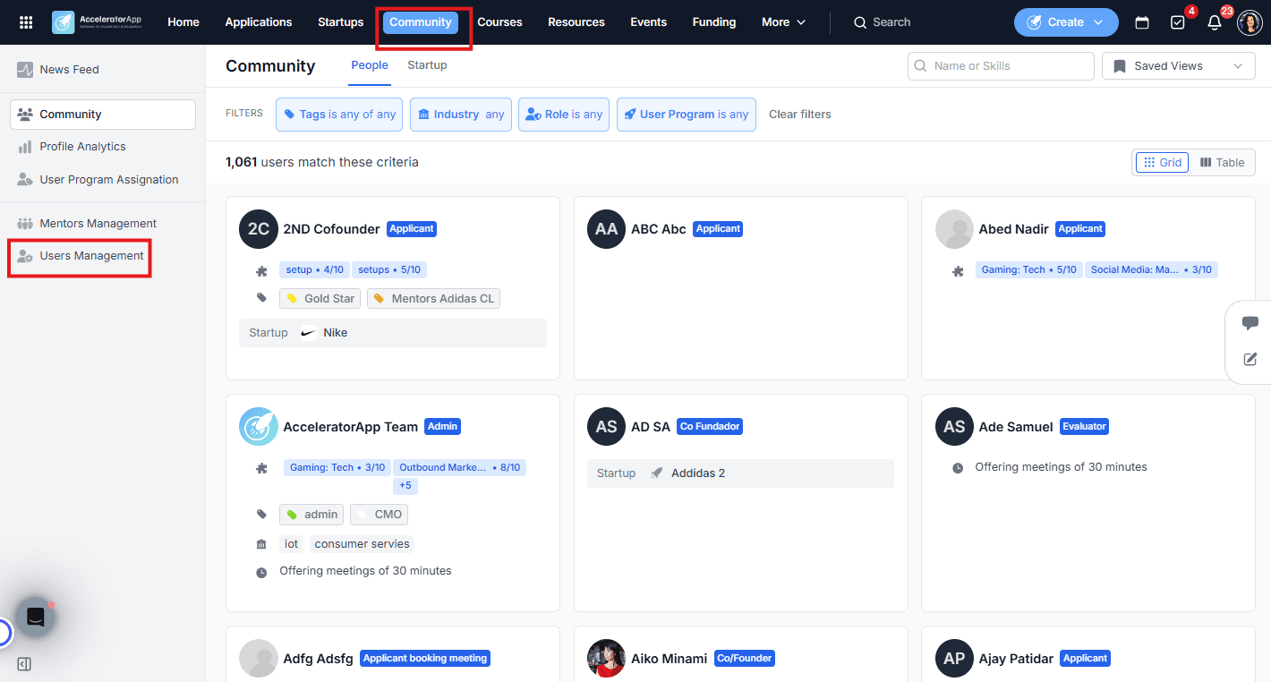Open the floating chat bubble icon
Image resolution: width=1271 pixels, height=682 pixels.
coord(1250,323)
